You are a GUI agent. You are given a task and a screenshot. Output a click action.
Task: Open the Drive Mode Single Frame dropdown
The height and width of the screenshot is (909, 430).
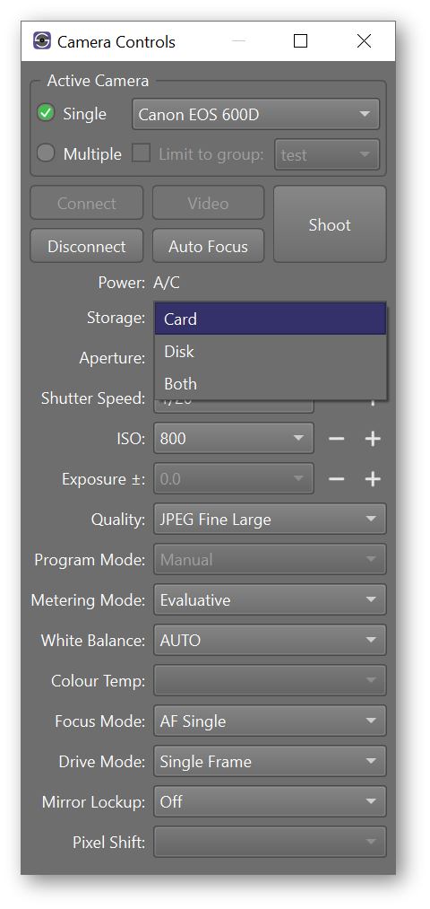pyautogui.click(x=270, y=762)
